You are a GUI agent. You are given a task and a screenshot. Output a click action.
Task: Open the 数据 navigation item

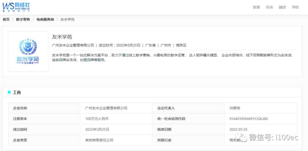coord(256,7)
